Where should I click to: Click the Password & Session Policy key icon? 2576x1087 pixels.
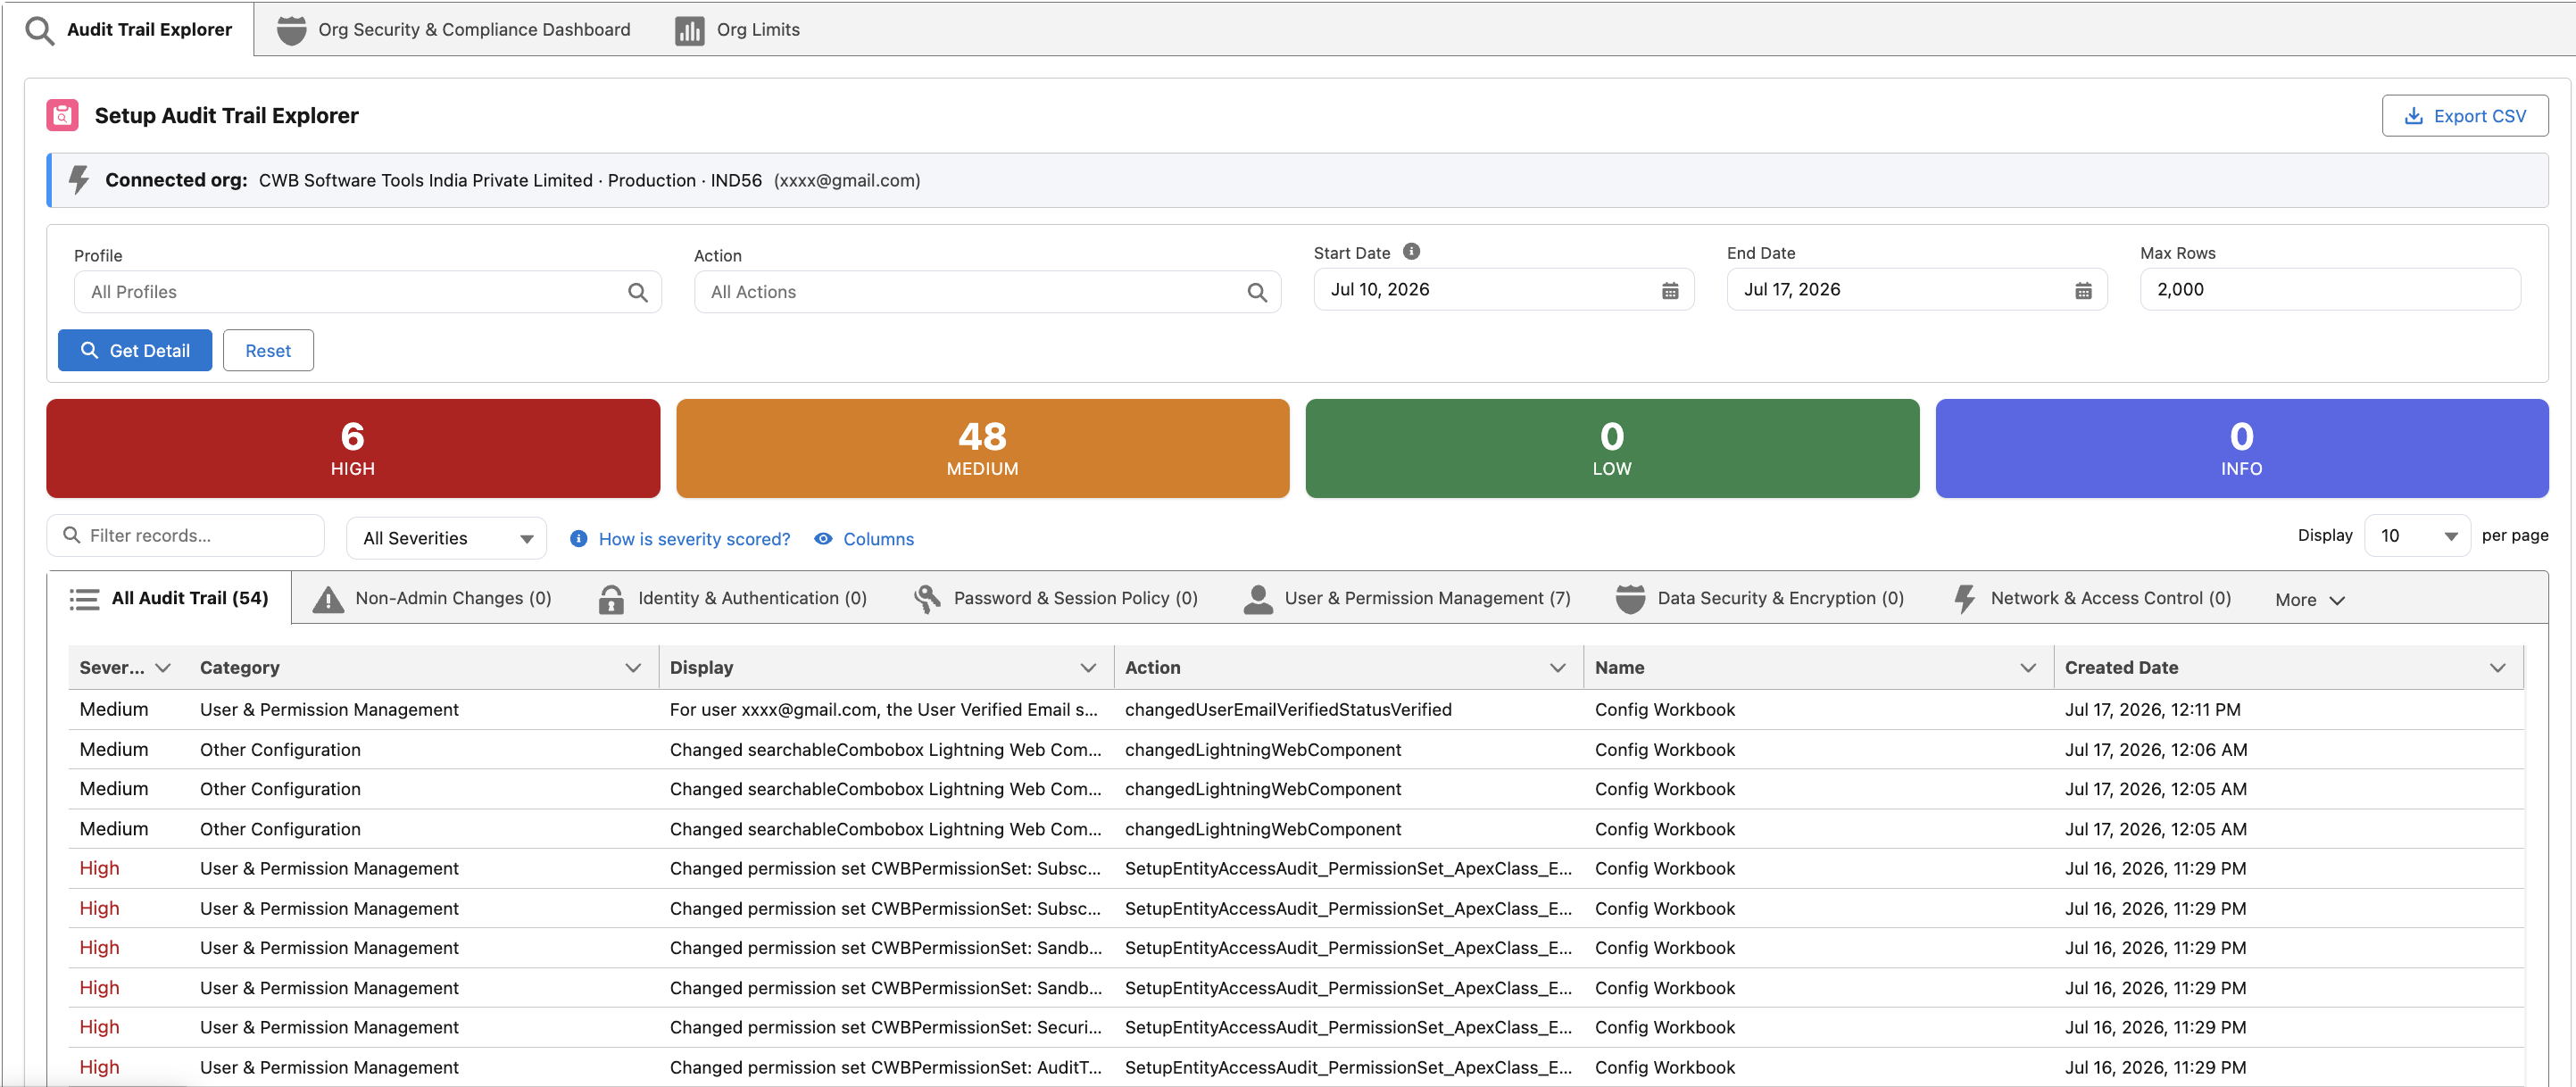coord(927,599)
